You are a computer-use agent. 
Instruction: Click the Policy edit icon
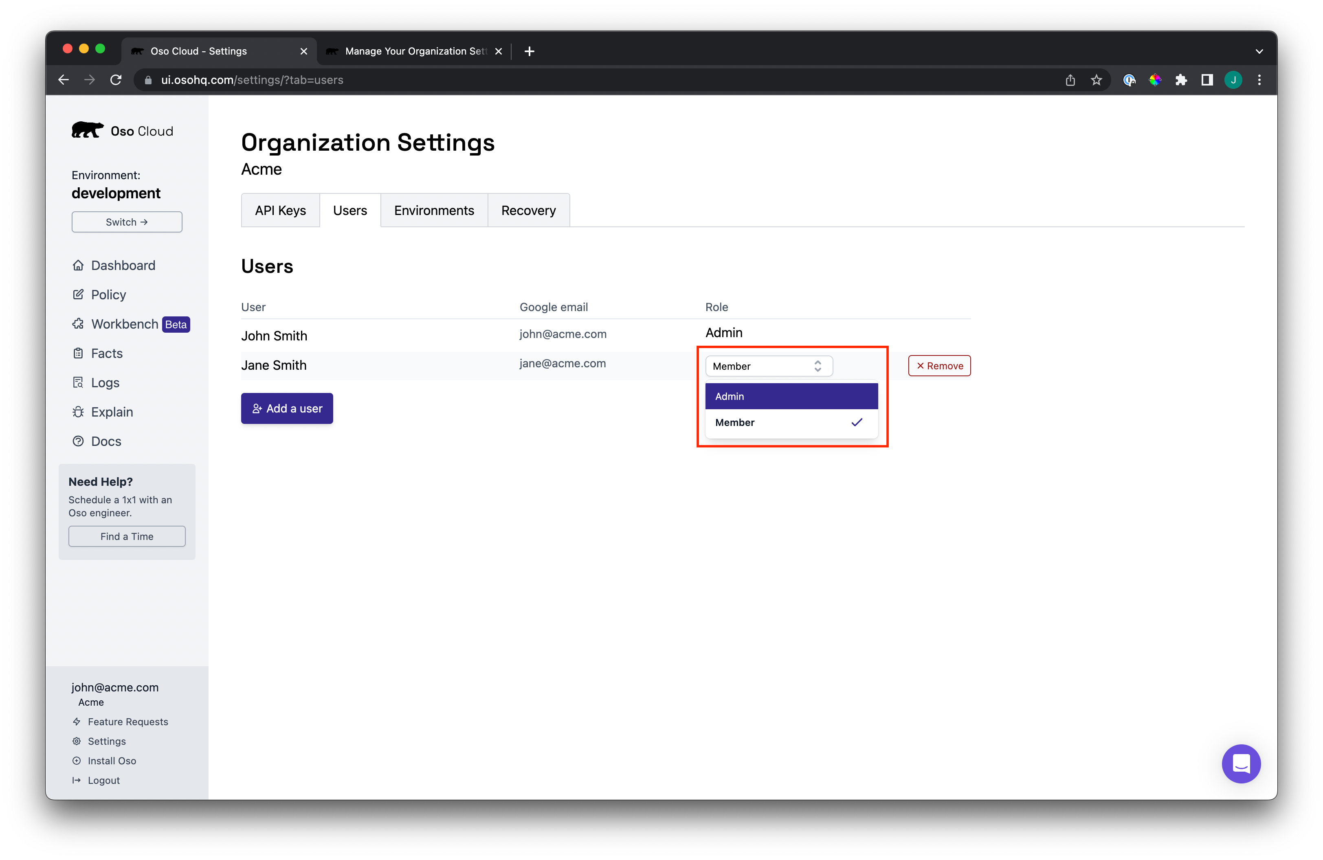(78, 294)
